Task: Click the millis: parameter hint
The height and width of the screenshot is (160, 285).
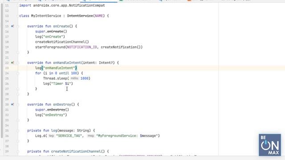Action: (74, 78)
